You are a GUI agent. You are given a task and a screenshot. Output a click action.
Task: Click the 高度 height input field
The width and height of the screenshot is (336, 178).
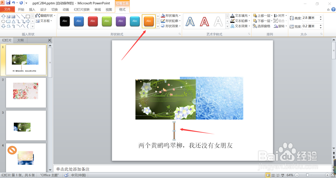pyautogui.click(x=310, y=18)
